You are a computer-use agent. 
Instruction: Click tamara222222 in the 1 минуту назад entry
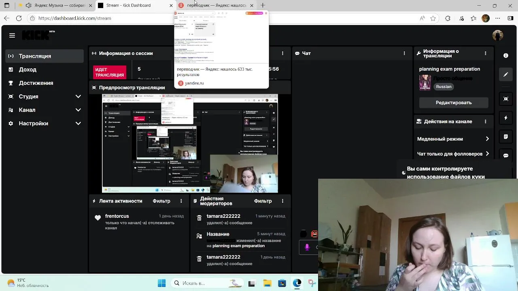[x=223, y=216]
